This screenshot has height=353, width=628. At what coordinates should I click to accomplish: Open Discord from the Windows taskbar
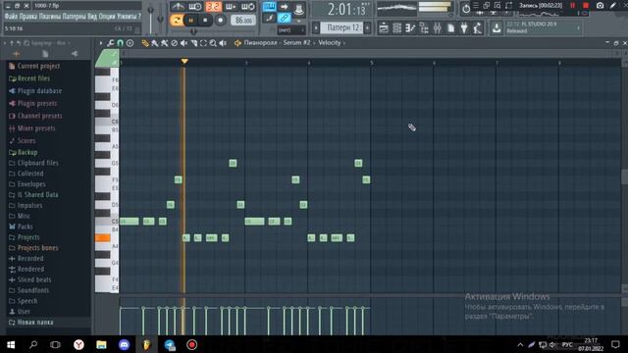(125, 344)
